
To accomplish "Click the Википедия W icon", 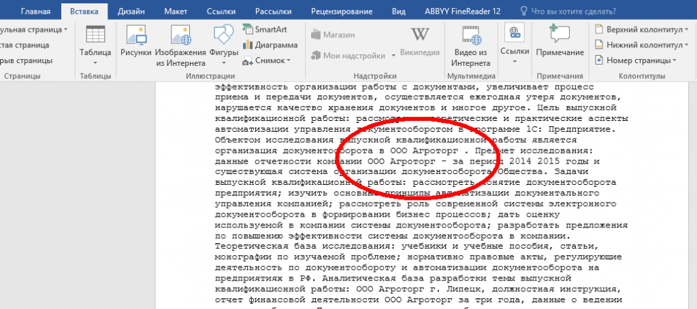I will point(419,34).
